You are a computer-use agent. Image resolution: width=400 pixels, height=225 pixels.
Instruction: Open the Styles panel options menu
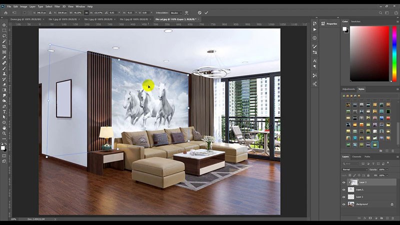397,89
